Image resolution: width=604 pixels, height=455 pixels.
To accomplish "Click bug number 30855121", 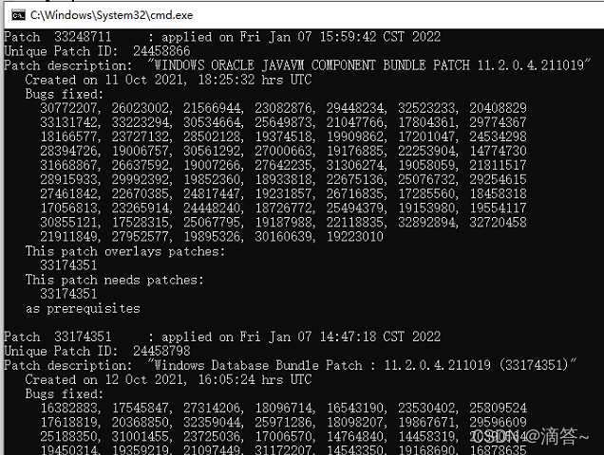I will 69,223.
